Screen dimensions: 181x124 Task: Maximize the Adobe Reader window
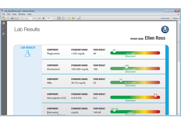pos(172,11)
